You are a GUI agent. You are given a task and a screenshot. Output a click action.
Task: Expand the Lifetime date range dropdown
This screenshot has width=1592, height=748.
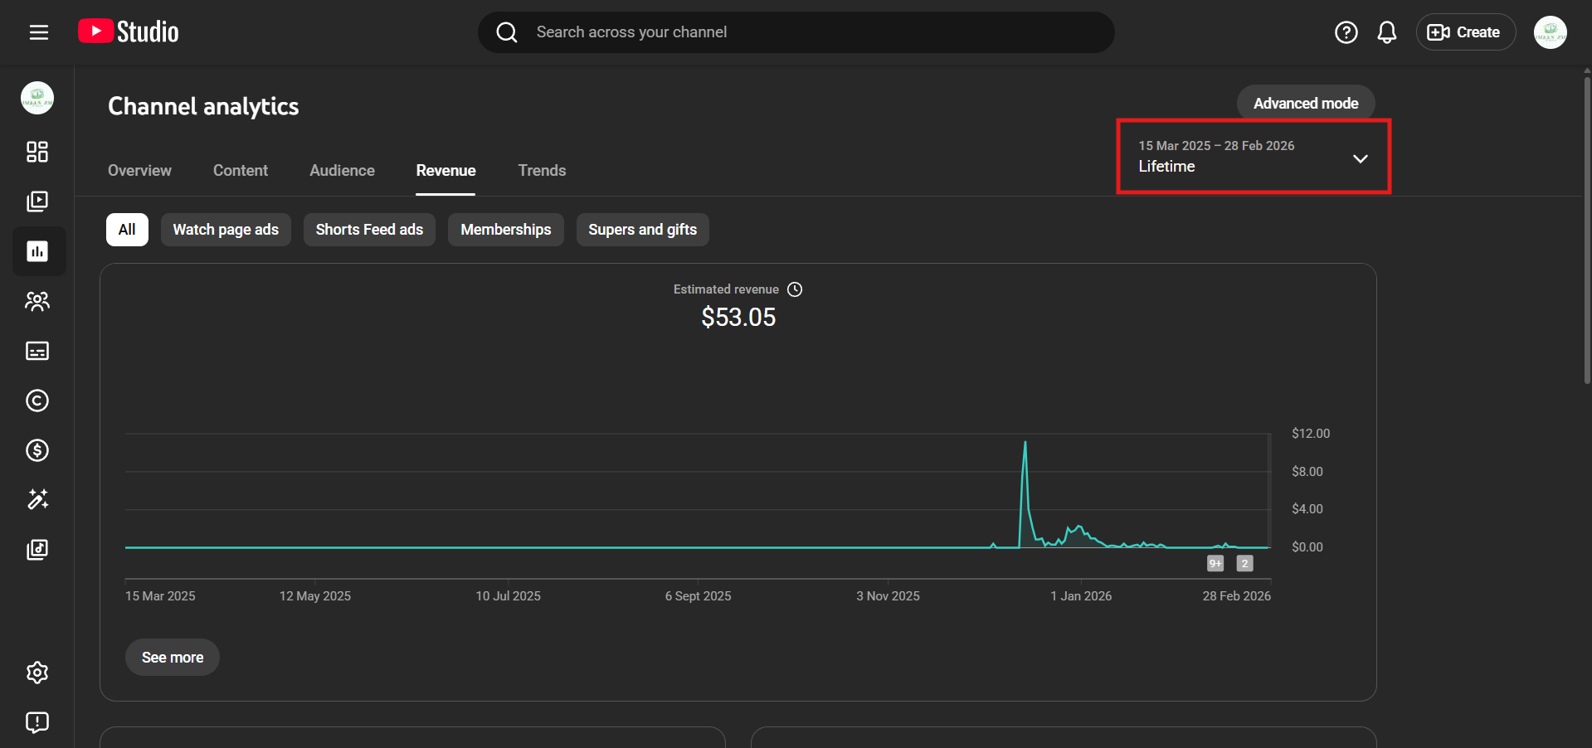click(x=1253, y=157)
